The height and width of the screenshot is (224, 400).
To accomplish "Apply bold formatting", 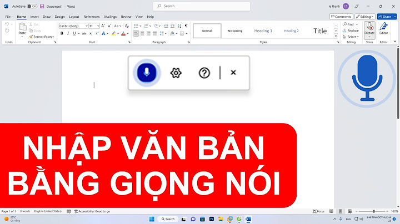I will pos(62,33).
